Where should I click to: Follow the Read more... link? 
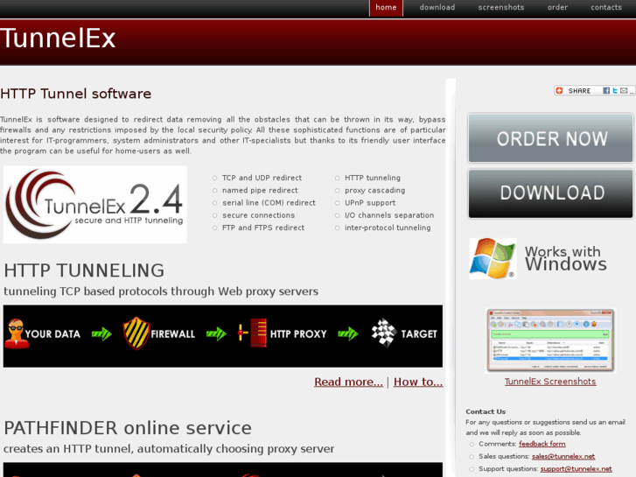[x=348, y=382]
